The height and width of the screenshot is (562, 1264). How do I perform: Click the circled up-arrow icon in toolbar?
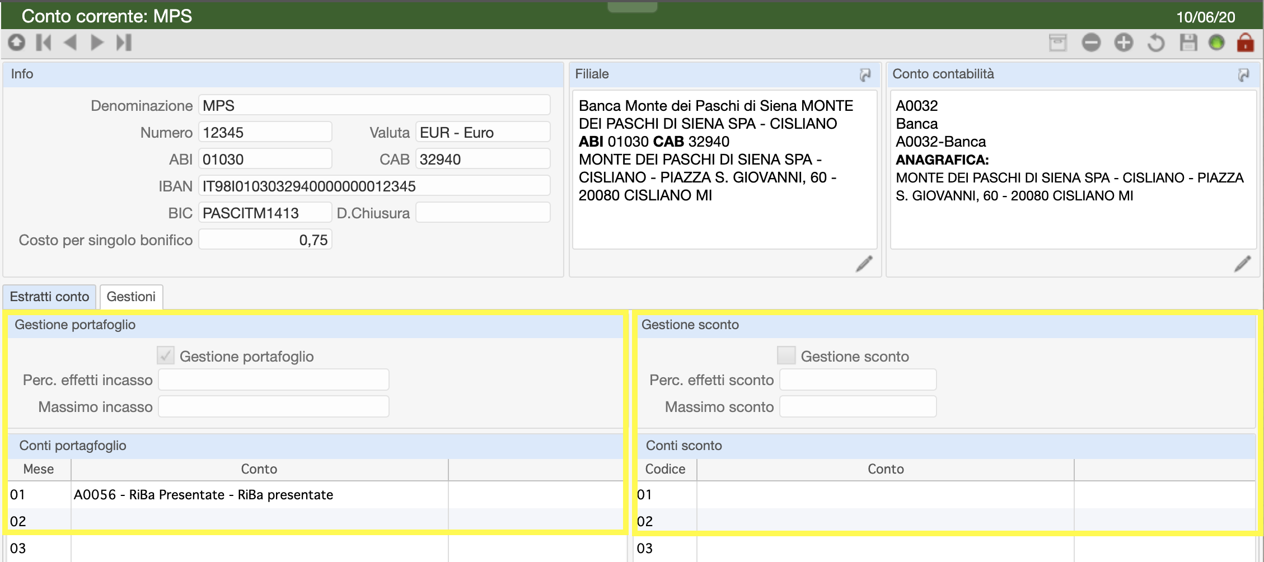(x=17, y=43)
